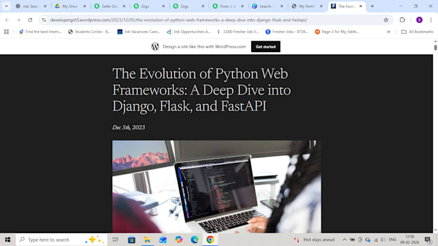Viewport: 438px width, 246px height.
Task: Open the Mail app from taskbar
Action: (163, 240)
